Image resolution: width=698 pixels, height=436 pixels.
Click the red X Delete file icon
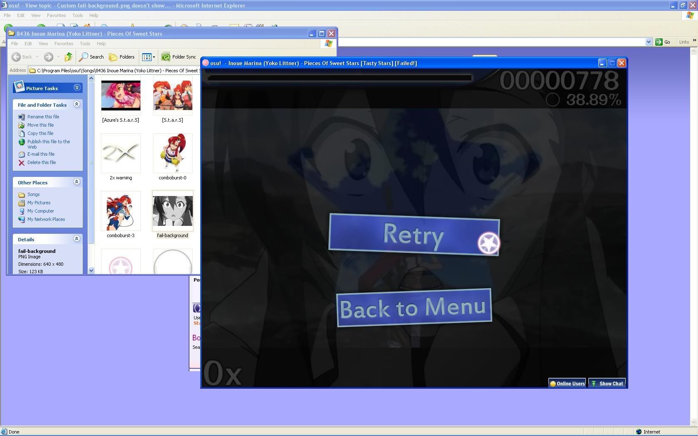pos(22,163)
